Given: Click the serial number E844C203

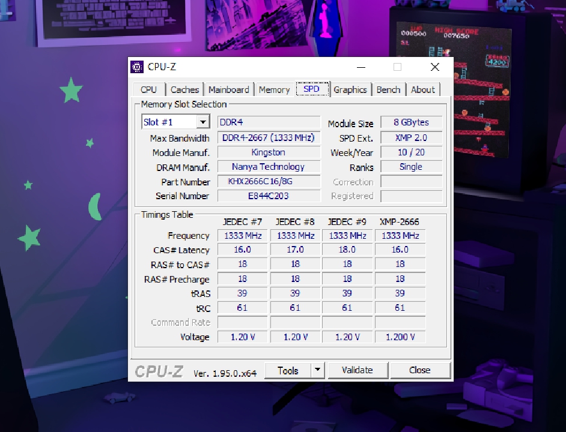Looking at the screenshot, I should click(x=269, y=196).
